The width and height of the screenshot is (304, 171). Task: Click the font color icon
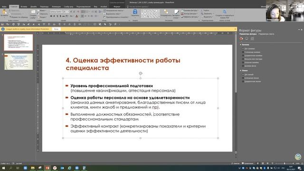point(77,16)
